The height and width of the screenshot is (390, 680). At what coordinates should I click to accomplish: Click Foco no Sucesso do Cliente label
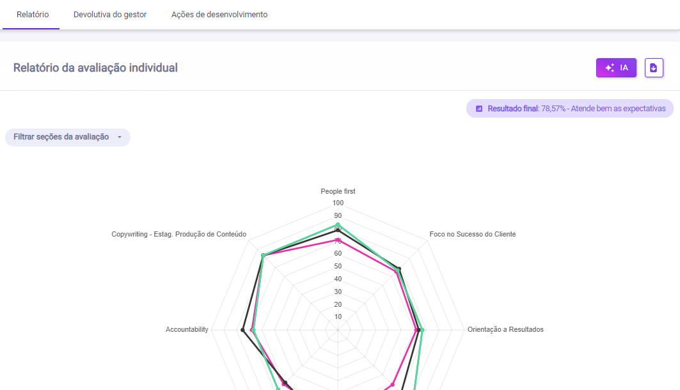pos(472,234)
